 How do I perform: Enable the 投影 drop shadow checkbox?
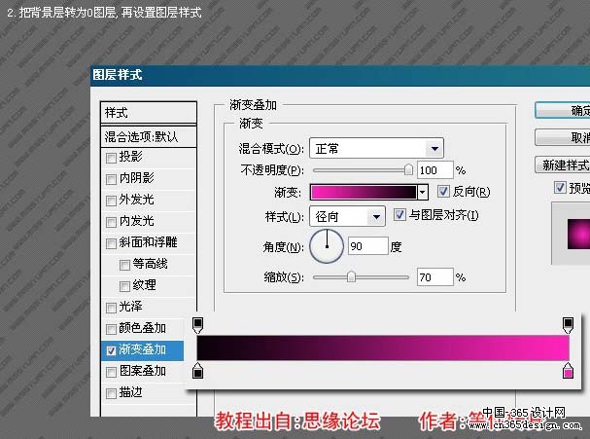coord(111,158)
